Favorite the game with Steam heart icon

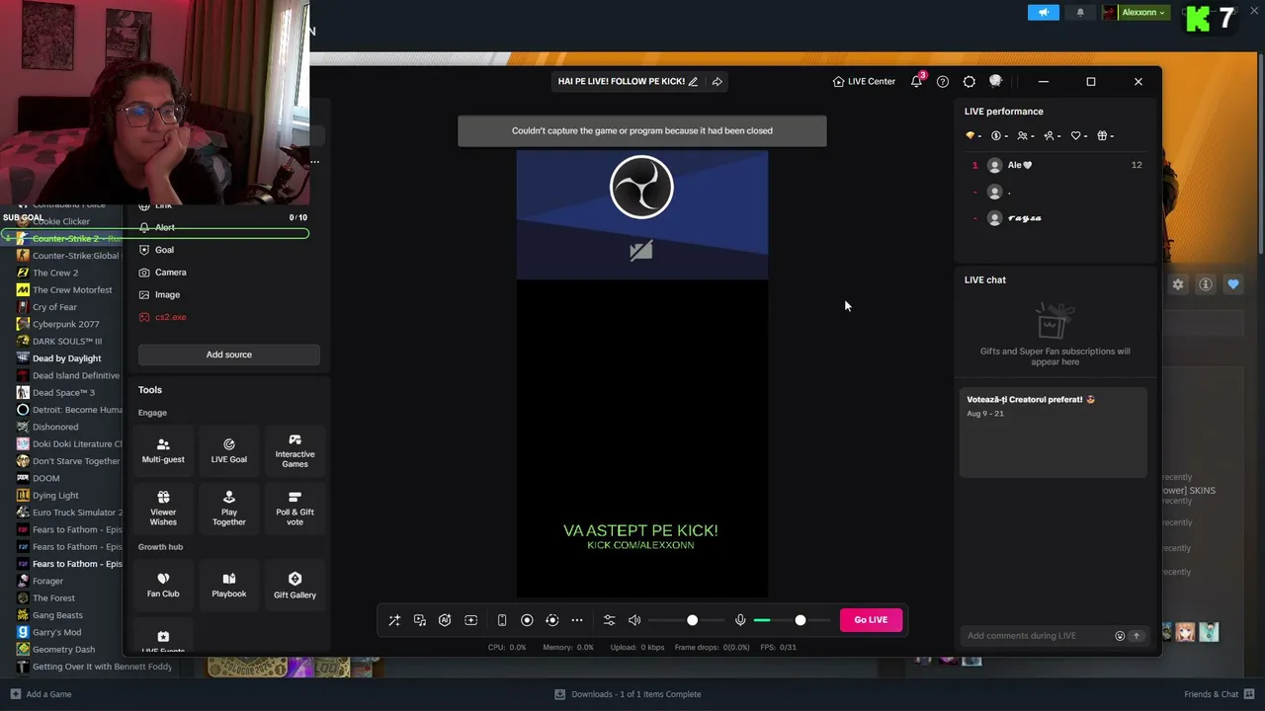pos(1233,284)
